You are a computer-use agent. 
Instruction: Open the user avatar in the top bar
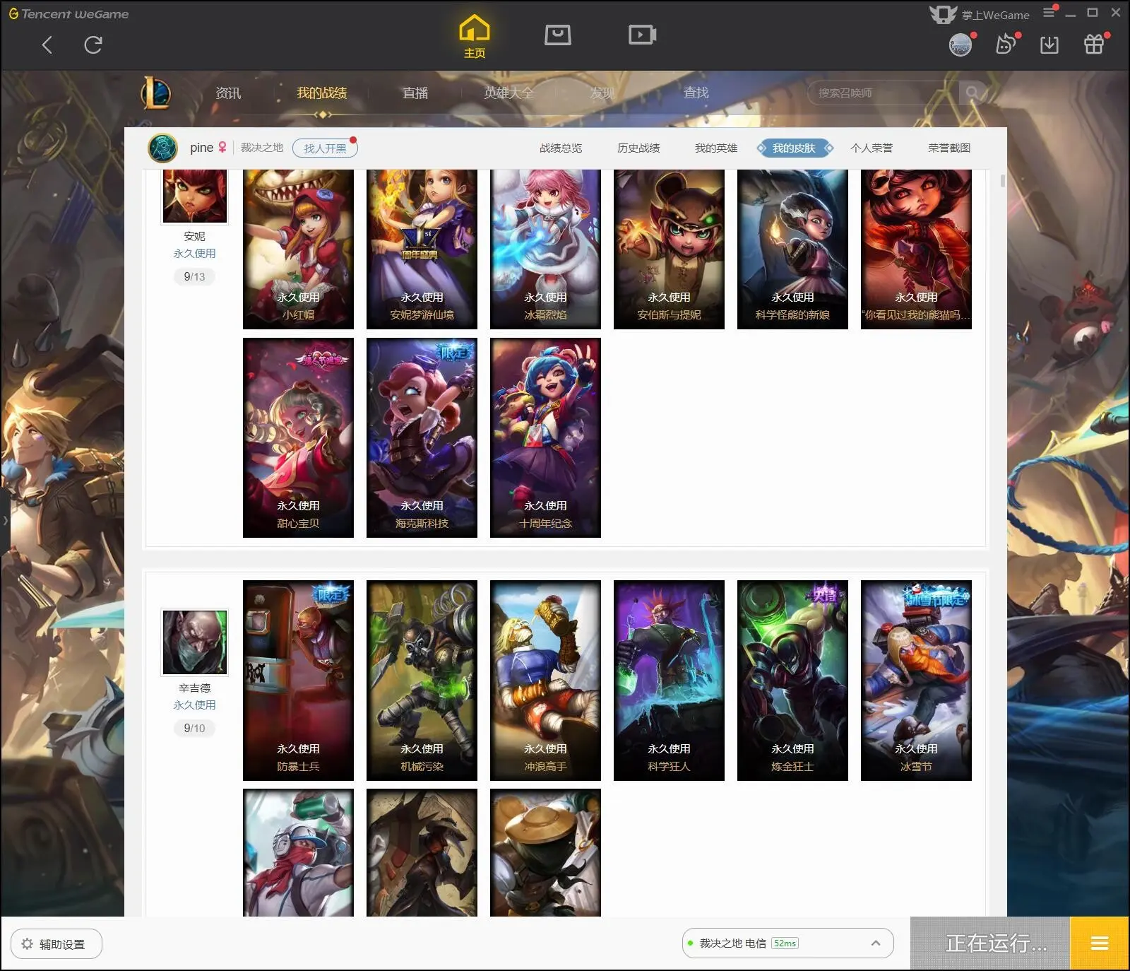pos(960,45)
